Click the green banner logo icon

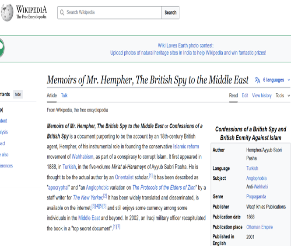[2, 48]
